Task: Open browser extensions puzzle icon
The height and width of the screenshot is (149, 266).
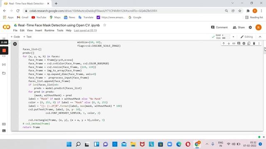Action: (248, 11)
